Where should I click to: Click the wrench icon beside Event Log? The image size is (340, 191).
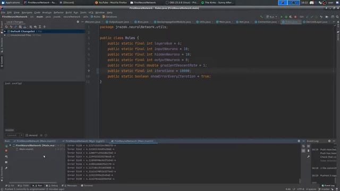(308, 157)
